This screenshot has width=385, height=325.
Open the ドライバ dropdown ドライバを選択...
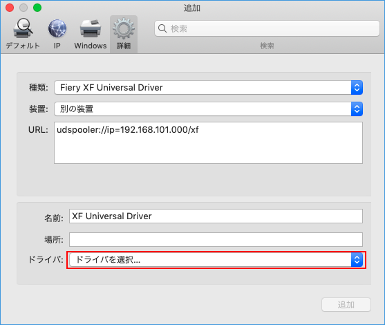pyautogui.click(x=216, y=260)
